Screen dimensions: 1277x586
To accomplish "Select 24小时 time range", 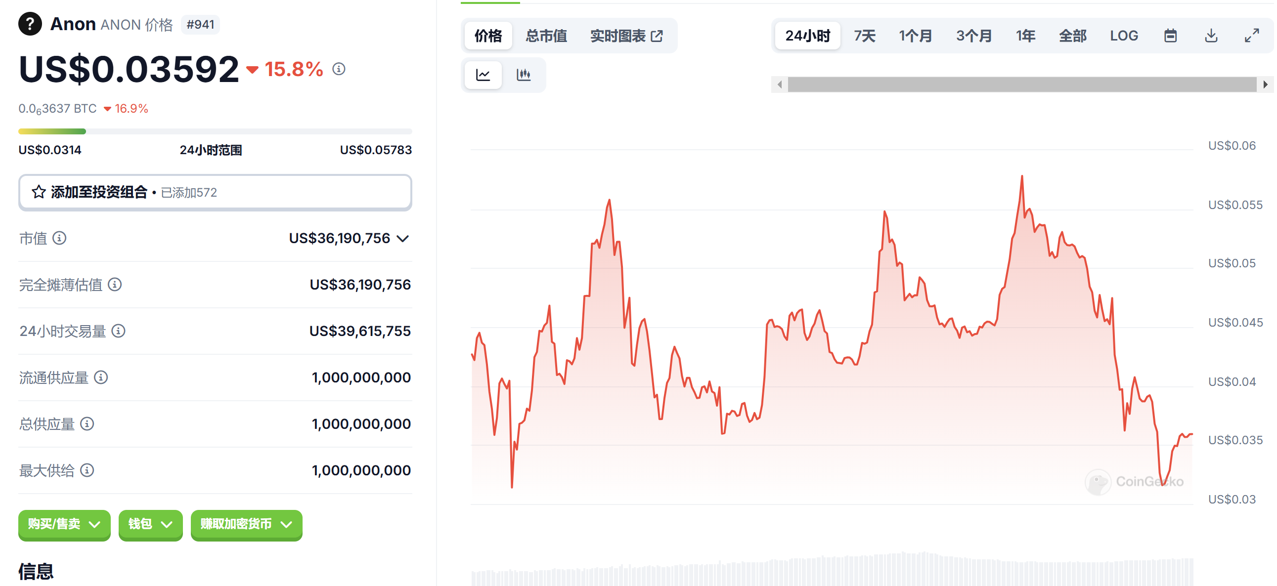I will coord(807,36).
